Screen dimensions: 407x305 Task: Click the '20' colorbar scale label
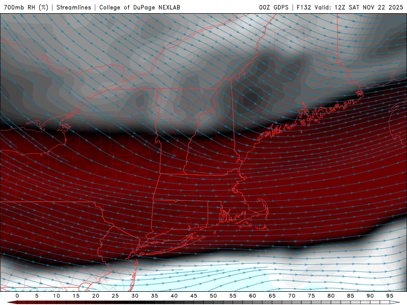tap(96, 296)
